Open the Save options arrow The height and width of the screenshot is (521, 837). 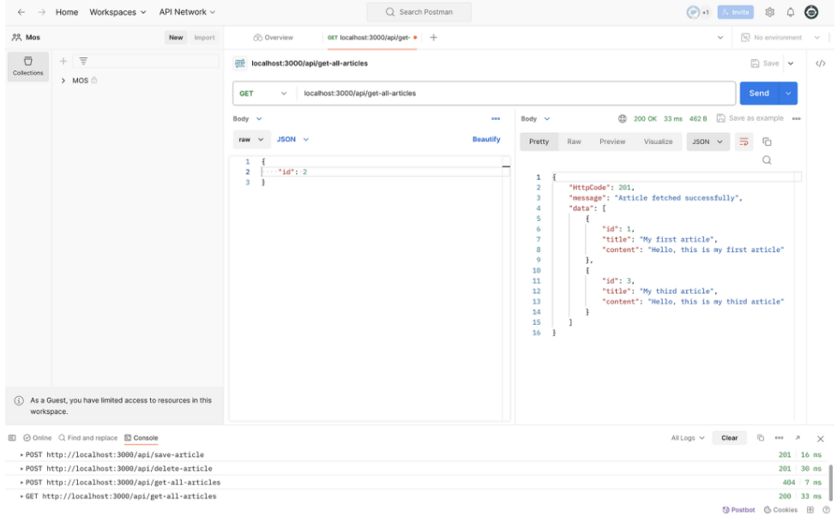coord(791,63)
